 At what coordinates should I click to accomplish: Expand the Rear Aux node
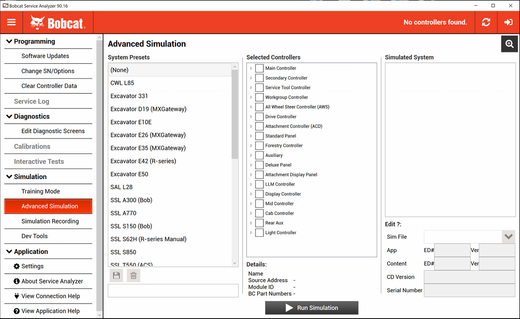251,223
